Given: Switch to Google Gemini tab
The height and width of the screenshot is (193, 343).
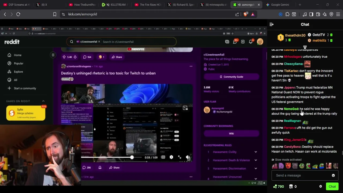Looking at the screenshot, I should coord(280,5).
